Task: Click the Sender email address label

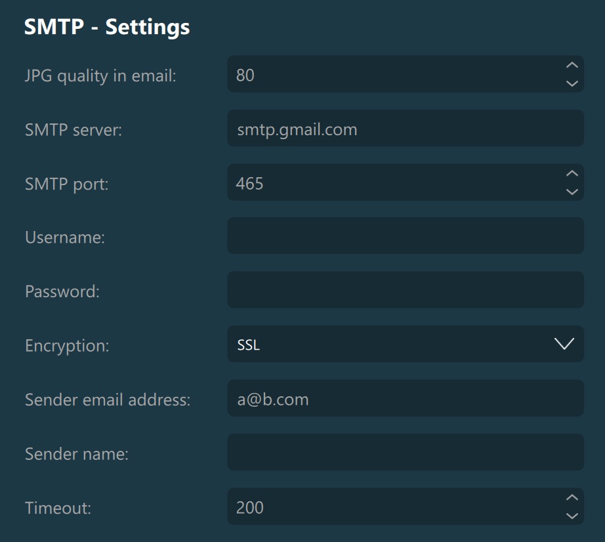Action: coord(108,399)
